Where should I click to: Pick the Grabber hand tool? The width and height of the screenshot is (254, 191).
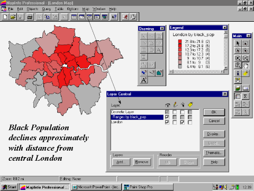[246, 66]
